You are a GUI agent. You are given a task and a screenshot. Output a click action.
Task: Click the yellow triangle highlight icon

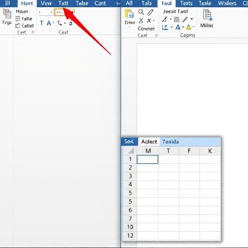point(188,27)
